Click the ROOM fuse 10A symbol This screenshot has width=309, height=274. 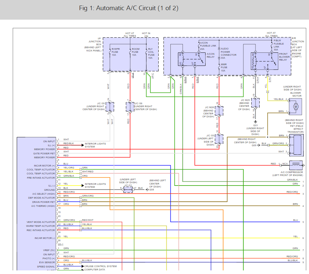(130, 52)
